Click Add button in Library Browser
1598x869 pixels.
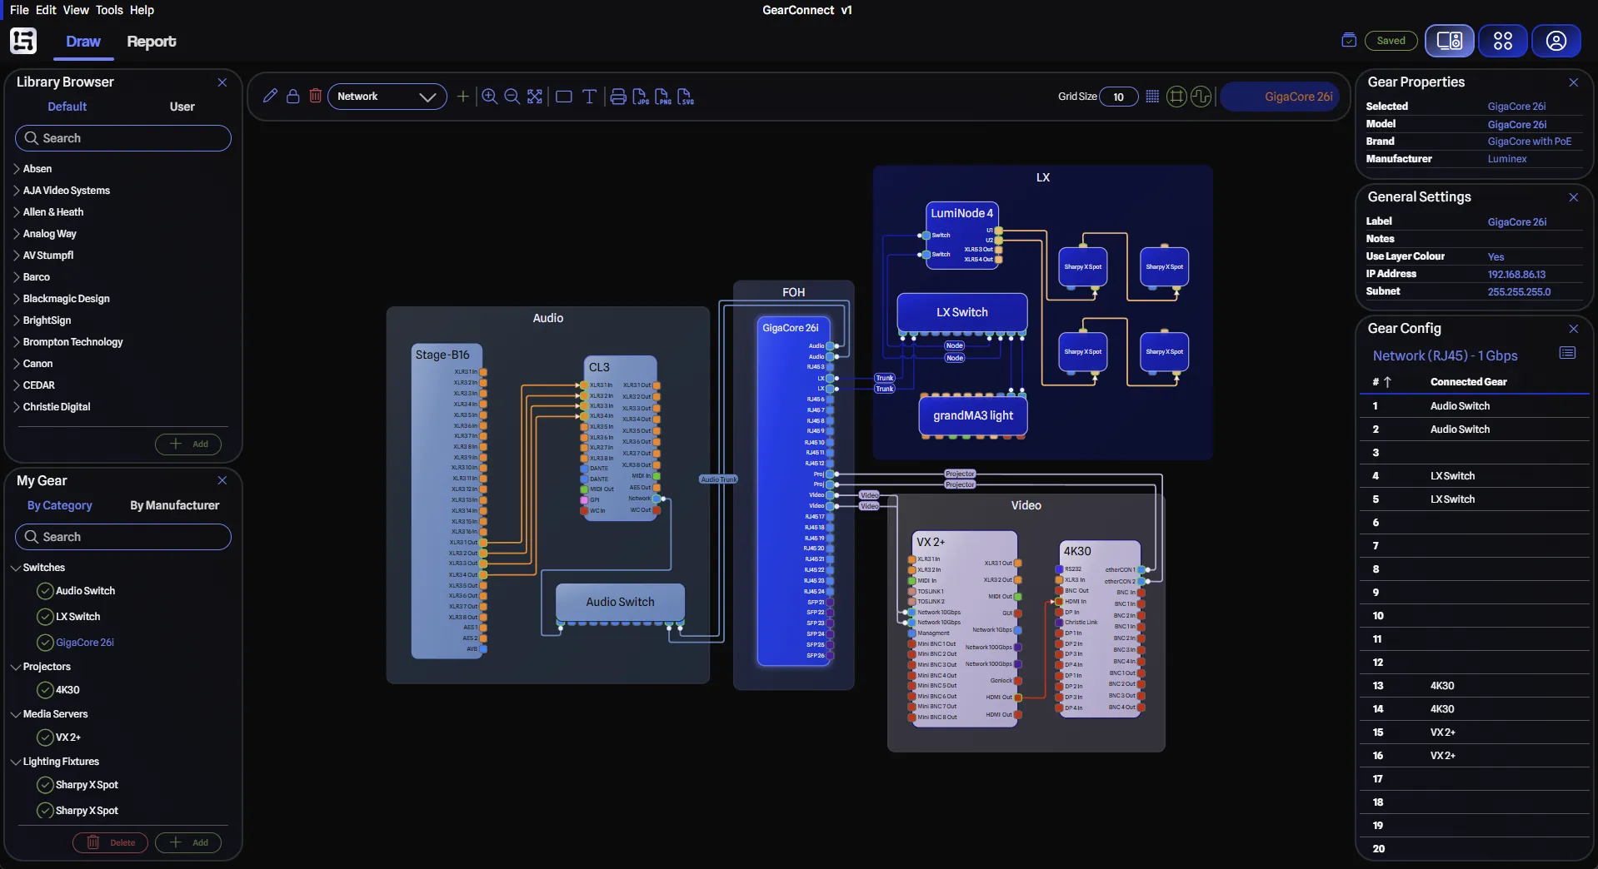pyautogui.click(x=188, y=444)
